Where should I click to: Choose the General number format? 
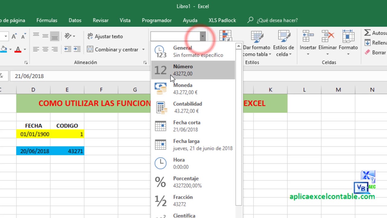(193, 51)
